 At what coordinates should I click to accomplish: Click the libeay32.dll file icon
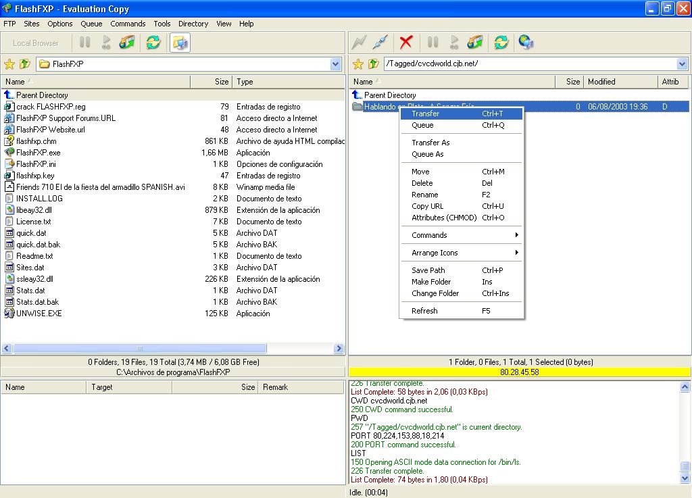pyautogui.click(x=9, y=210)
